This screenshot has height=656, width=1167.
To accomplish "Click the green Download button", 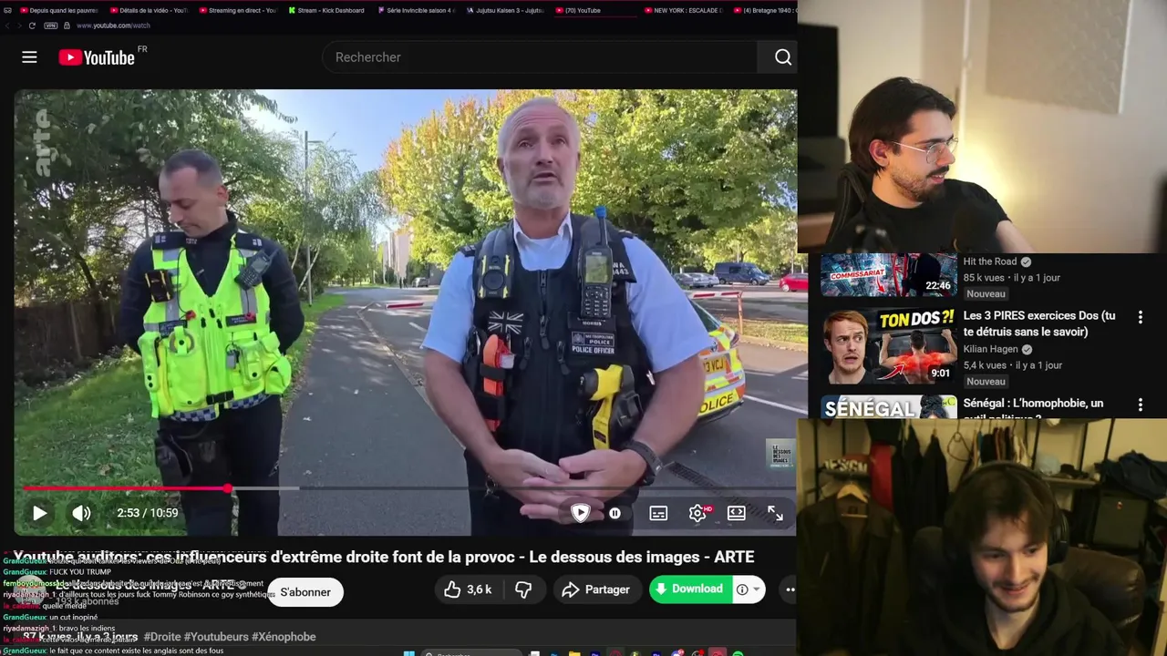I will coord(689,589).
